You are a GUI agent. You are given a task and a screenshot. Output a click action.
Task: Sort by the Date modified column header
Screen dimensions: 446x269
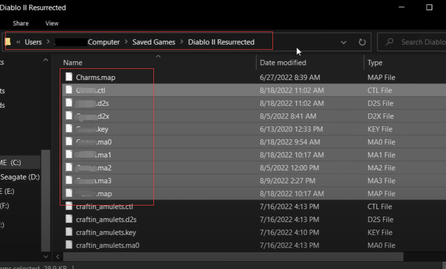283,63
